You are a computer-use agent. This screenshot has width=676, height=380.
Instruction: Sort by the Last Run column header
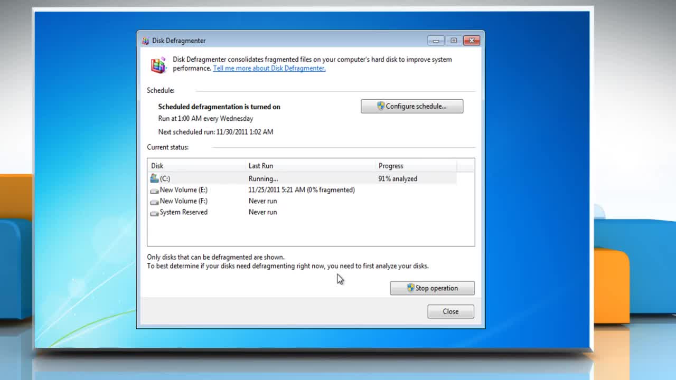coord(311,166)
